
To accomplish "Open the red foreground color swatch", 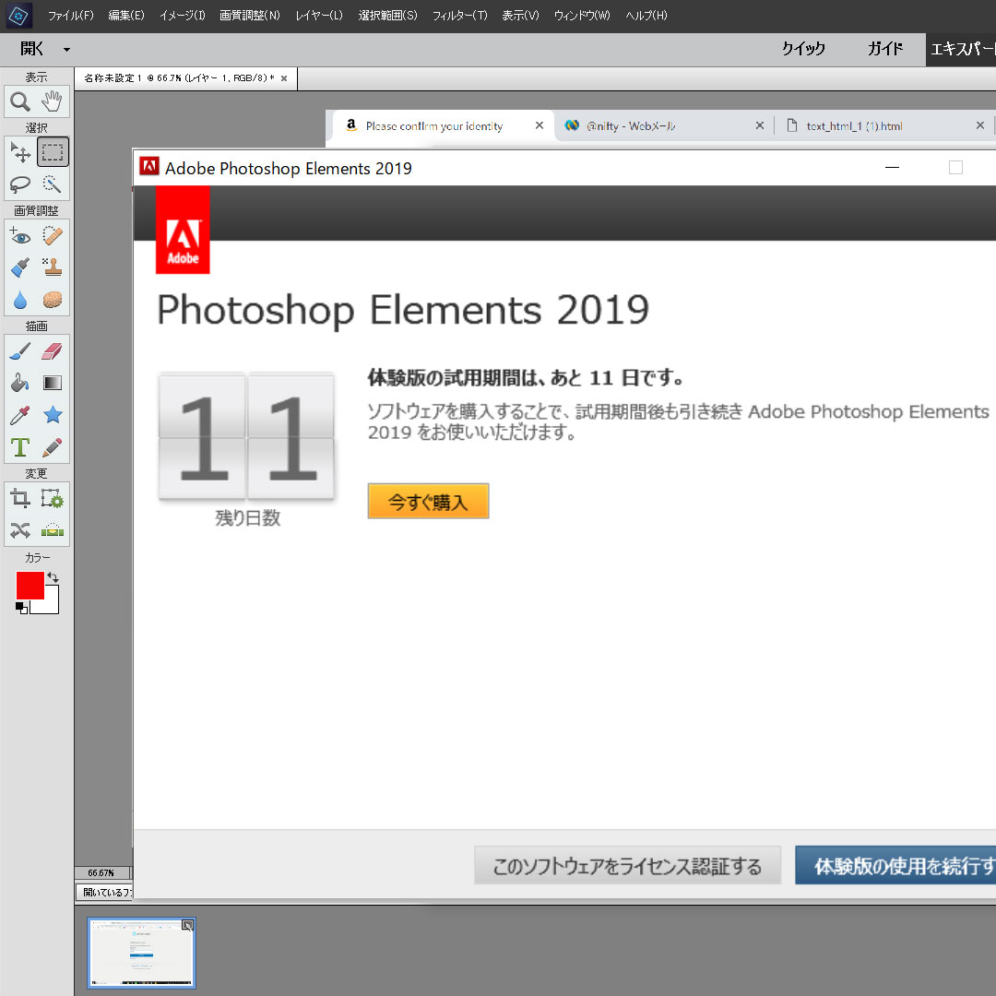I will point(30,585).
